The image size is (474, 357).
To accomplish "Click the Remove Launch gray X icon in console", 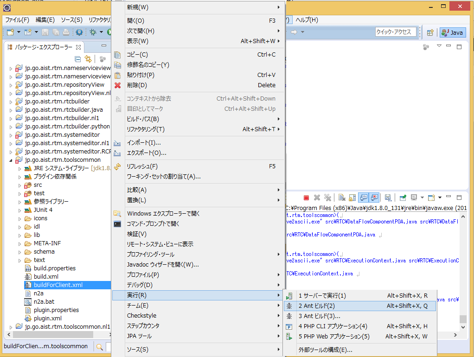I will [317, 198].
